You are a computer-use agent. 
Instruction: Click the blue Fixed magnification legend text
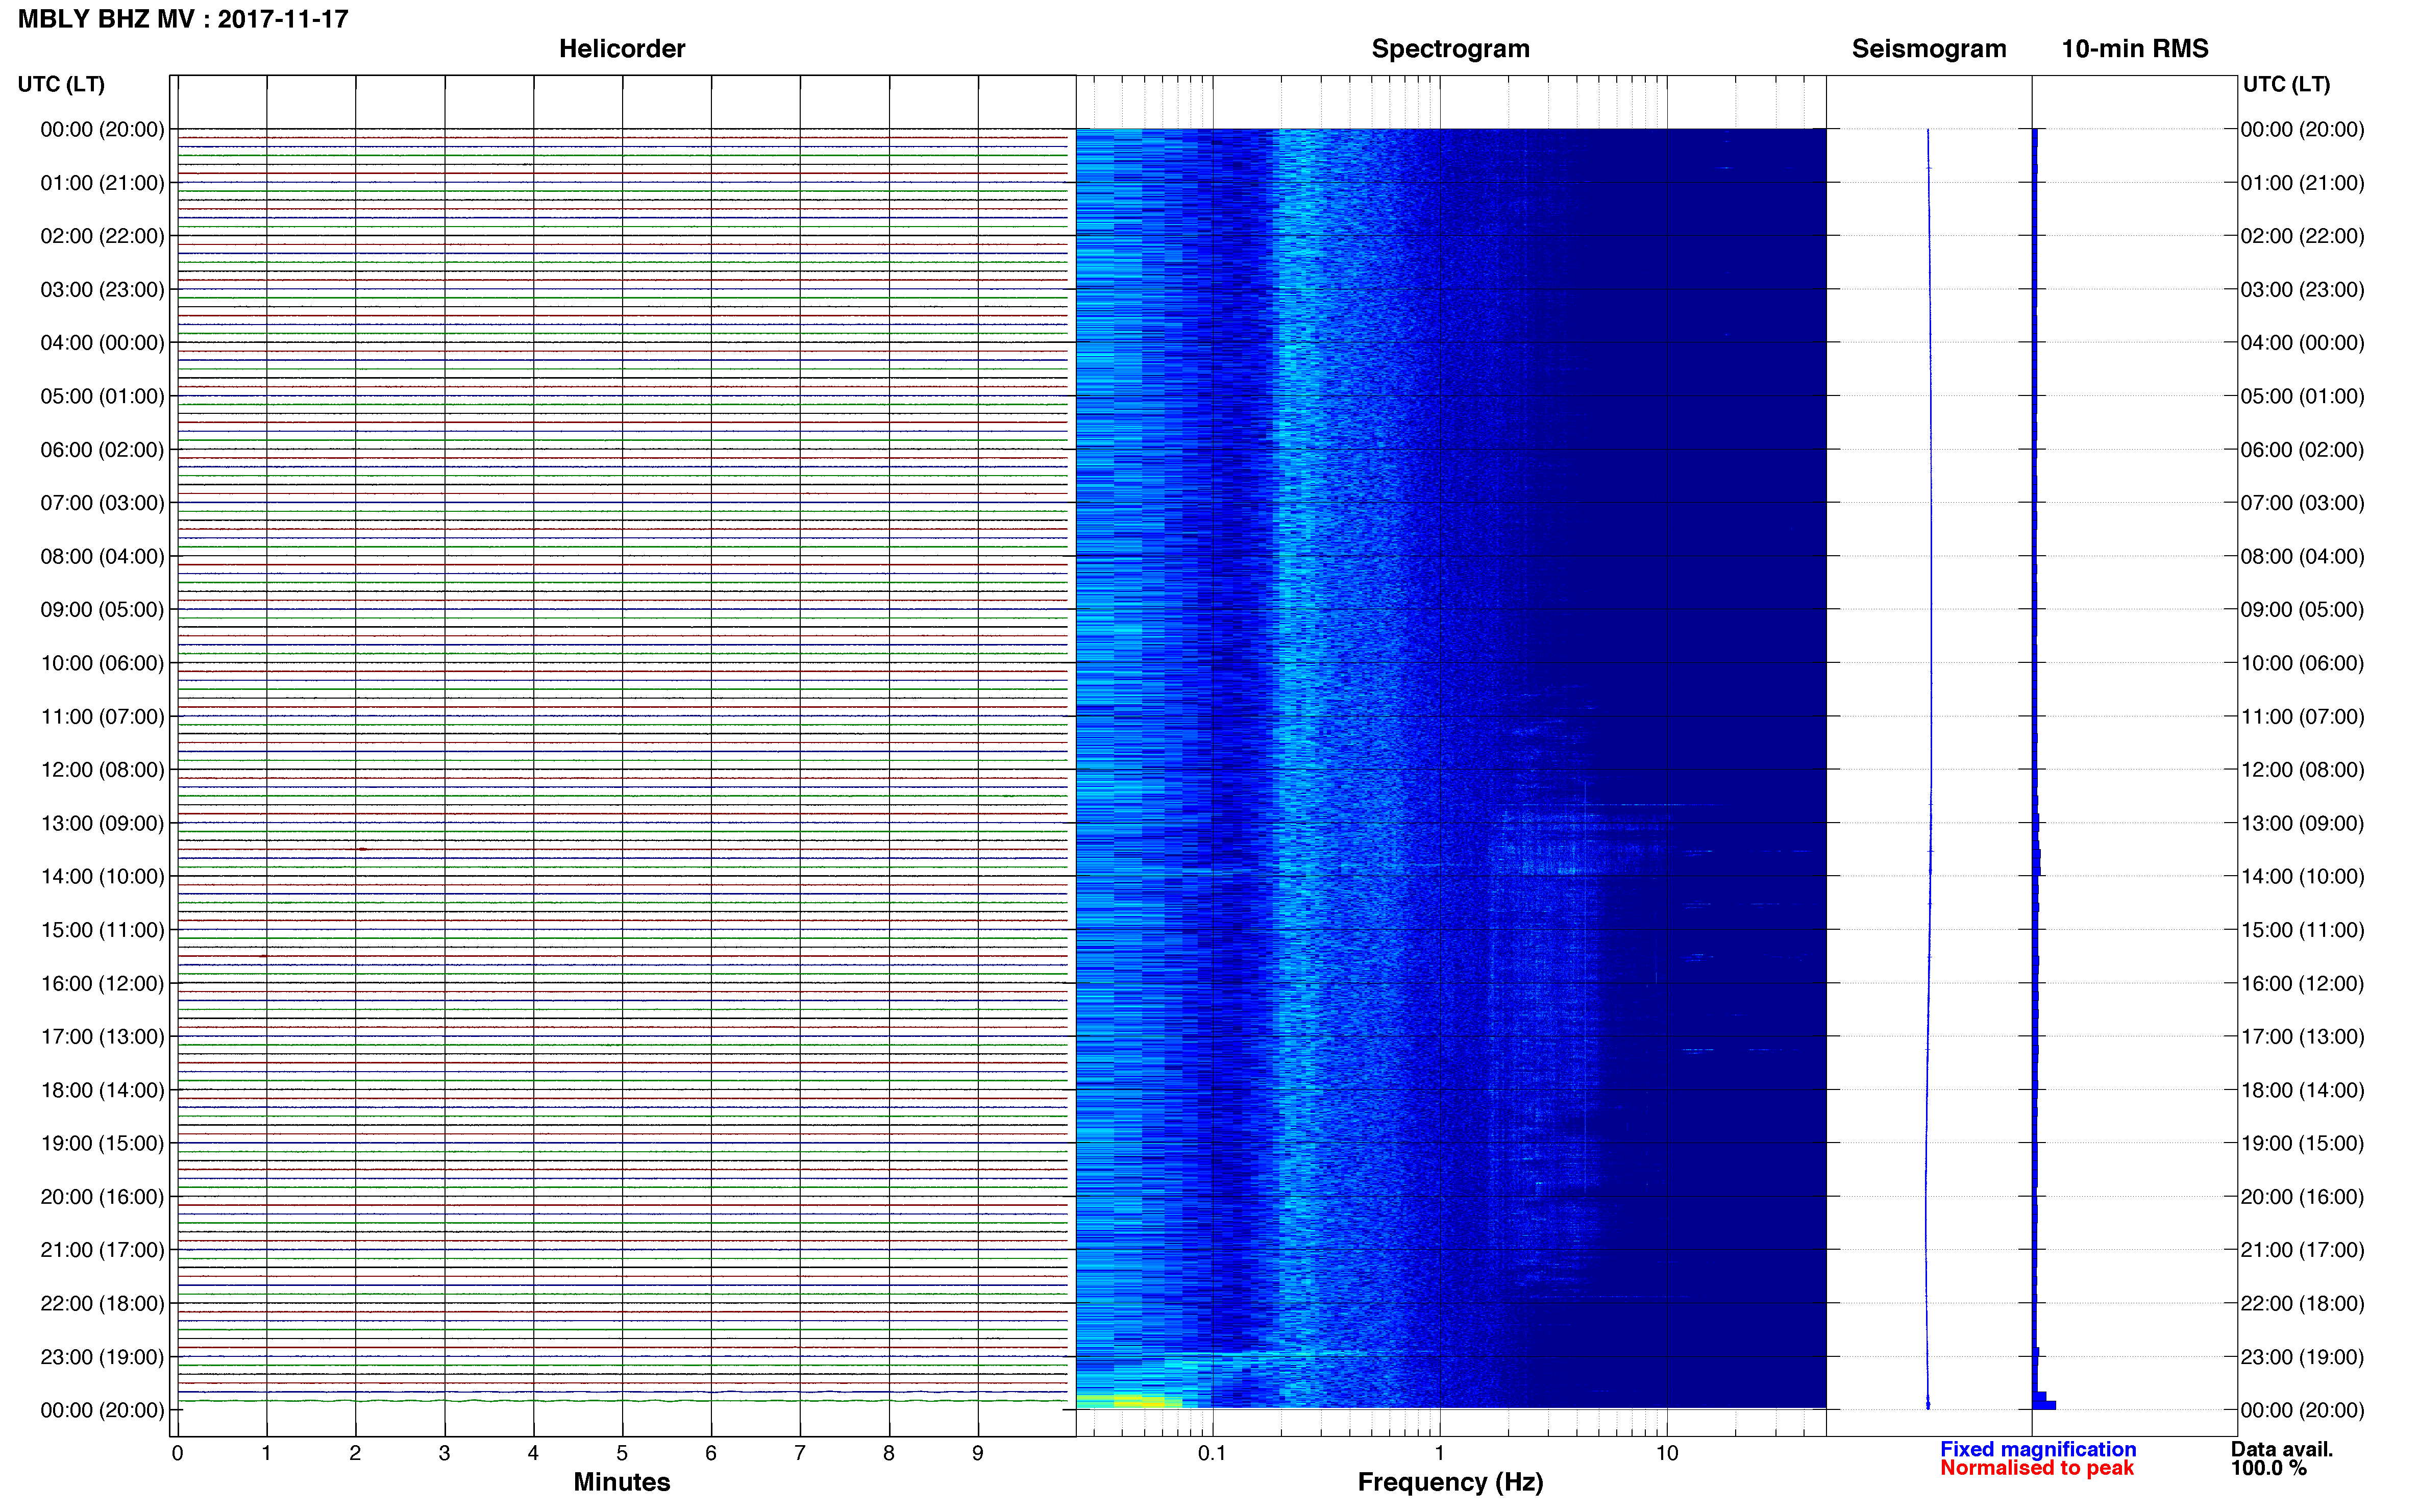coord(2038,1449)
